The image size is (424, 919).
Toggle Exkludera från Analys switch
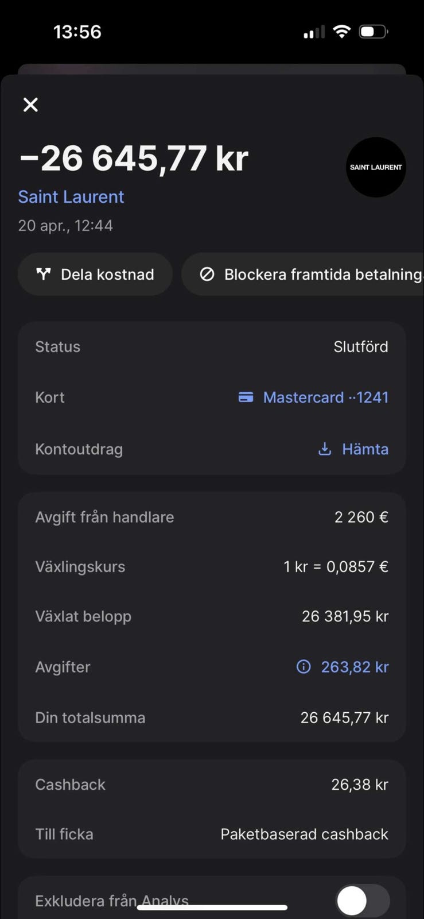coord(363,900)
